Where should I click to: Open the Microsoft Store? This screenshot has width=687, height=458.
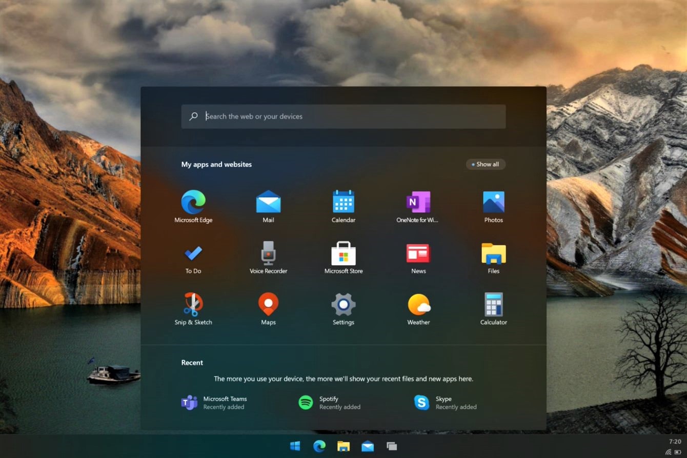344,252
